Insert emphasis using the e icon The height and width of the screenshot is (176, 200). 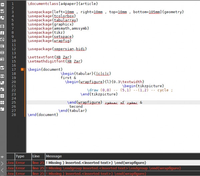coord(2,40)
